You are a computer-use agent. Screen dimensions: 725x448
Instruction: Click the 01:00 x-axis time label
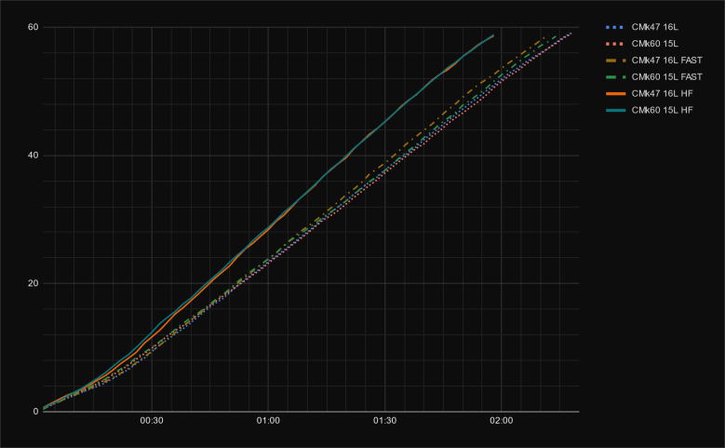tap(268, 421)
